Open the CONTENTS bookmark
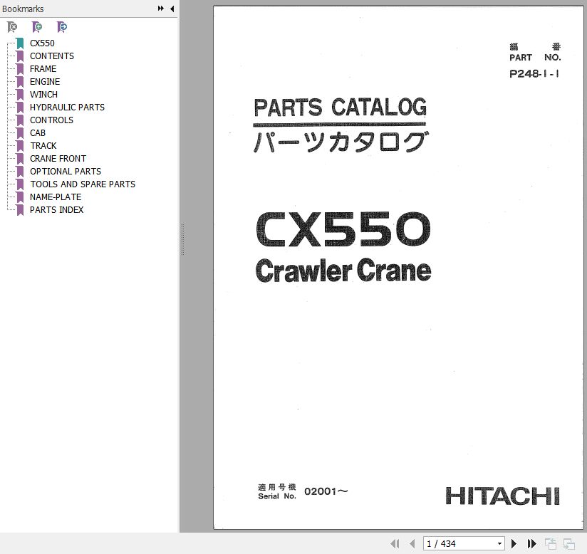Image resolution: width=587 pixels, height=554 pixels. point(52,56)
